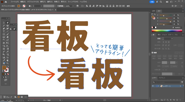Click the 共有 share button
Viewport: 185px width, 102px height.
[152, 2]
